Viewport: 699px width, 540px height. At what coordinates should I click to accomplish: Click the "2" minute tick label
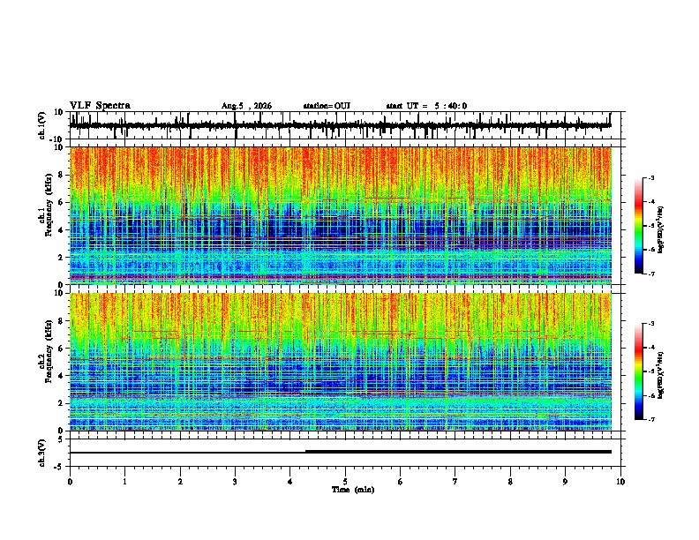point(180,482)
